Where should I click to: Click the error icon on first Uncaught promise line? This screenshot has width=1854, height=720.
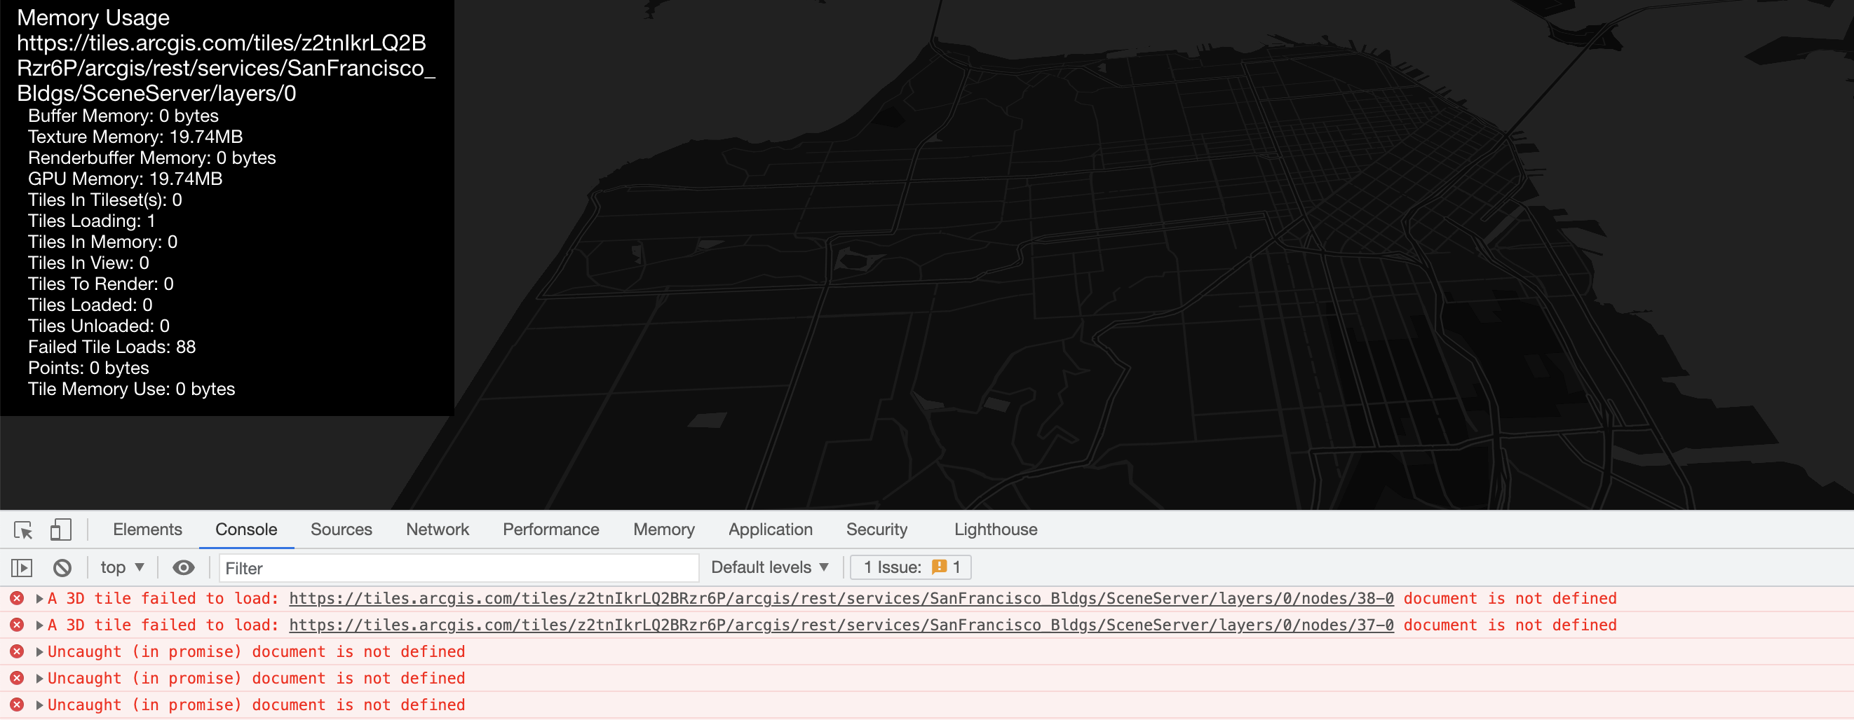(x=17, y=651)
